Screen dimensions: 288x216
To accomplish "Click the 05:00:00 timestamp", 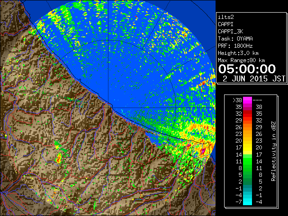I will pos(247,69).
